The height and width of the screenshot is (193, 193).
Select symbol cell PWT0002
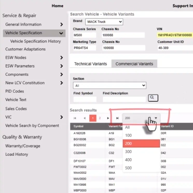click(80, 167)
